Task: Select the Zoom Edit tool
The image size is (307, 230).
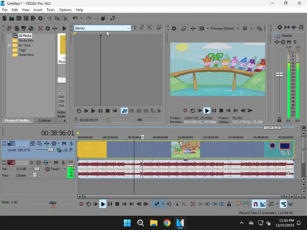Action: [183, 204]
